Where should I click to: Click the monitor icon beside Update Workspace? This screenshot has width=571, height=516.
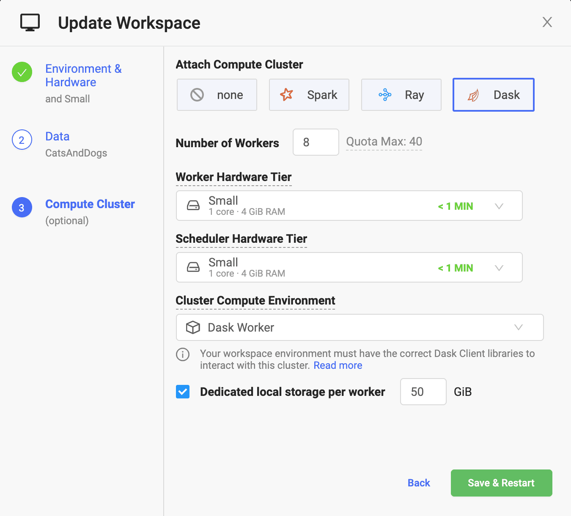coord(30,22)
